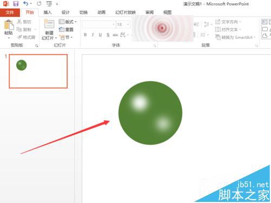This screenshot has height=203, width=271.
Task: Select slide 1 thumbnail in the panel
Action: 38,71
